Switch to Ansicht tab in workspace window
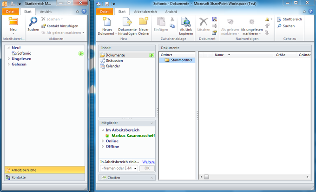 (171, 12)
